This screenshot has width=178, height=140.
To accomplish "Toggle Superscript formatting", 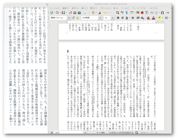I will click(x=138, y=18).
